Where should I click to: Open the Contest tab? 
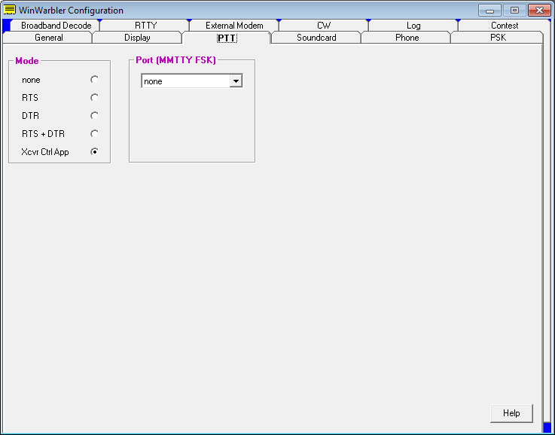pyautogui.click(x=505, y=26)
